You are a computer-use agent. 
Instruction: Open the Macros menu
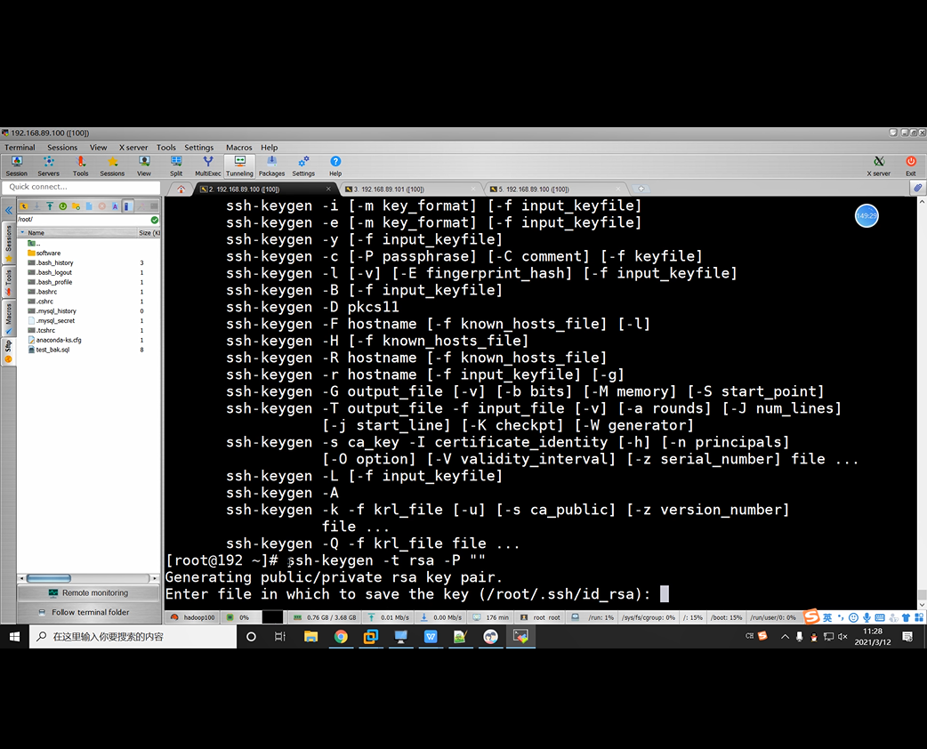[238, 147]
